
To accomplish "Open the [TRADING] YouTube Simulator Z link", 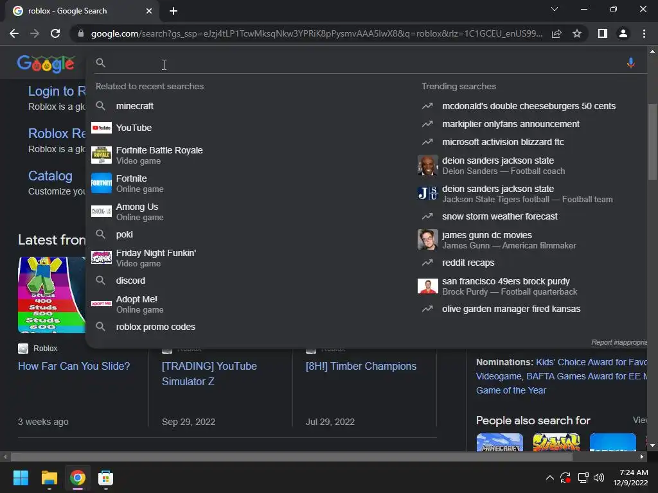I will click(x=209, y=374).
